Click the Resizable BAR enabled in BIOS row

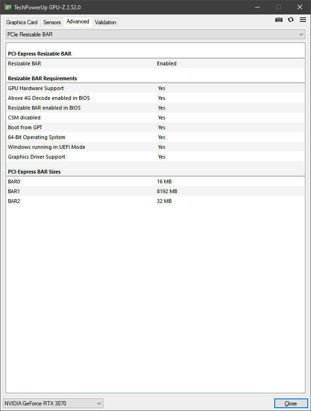coord(155,108)
